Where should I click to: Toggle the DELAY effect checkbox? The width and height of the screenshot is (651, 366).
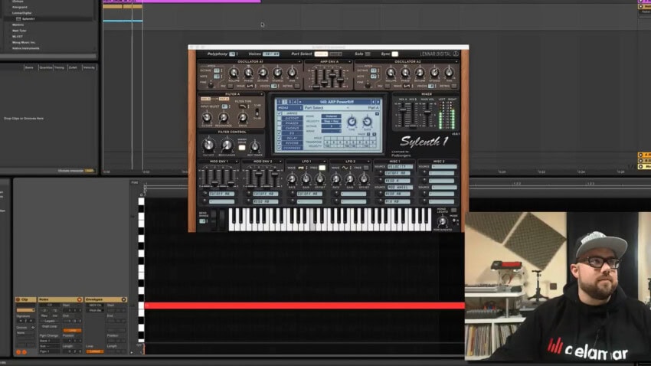[280, 138]
